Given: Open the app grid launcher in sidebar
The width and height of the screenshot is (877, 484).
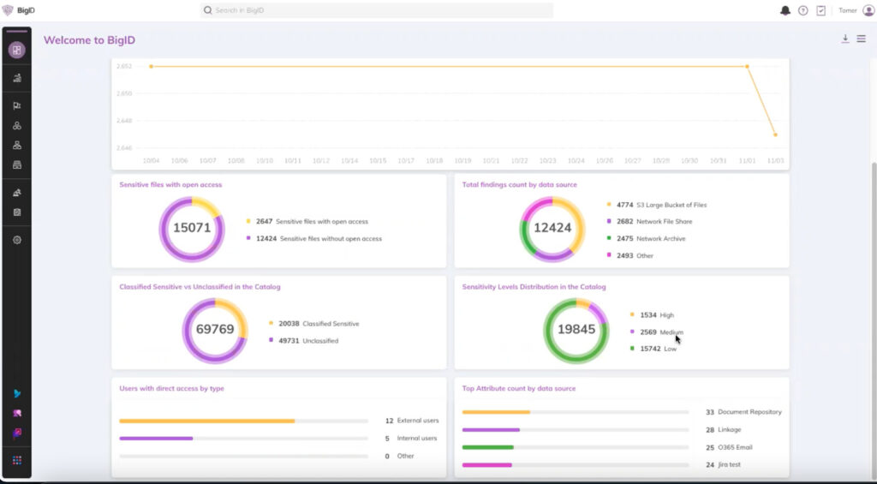Looking at the screenshot, I should coord(16,460).
